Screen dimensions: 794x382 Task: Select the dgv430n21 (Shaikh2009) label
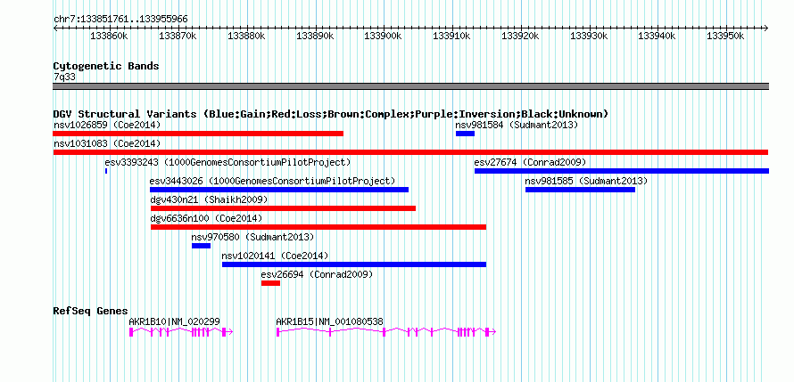[209, 199]
